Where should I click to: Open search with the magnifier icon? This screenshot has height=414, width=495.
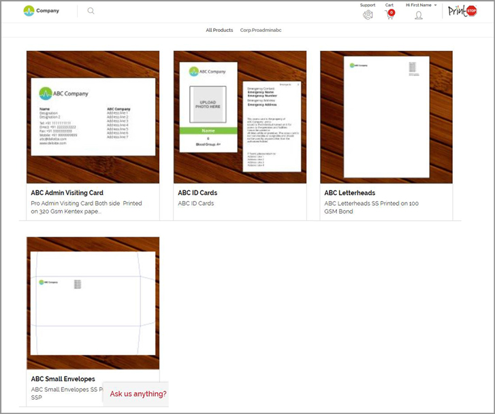[x=91, y=11]
